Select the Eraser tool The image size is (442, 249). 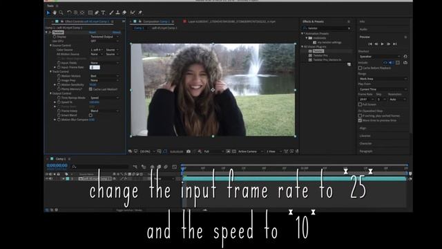124,12
